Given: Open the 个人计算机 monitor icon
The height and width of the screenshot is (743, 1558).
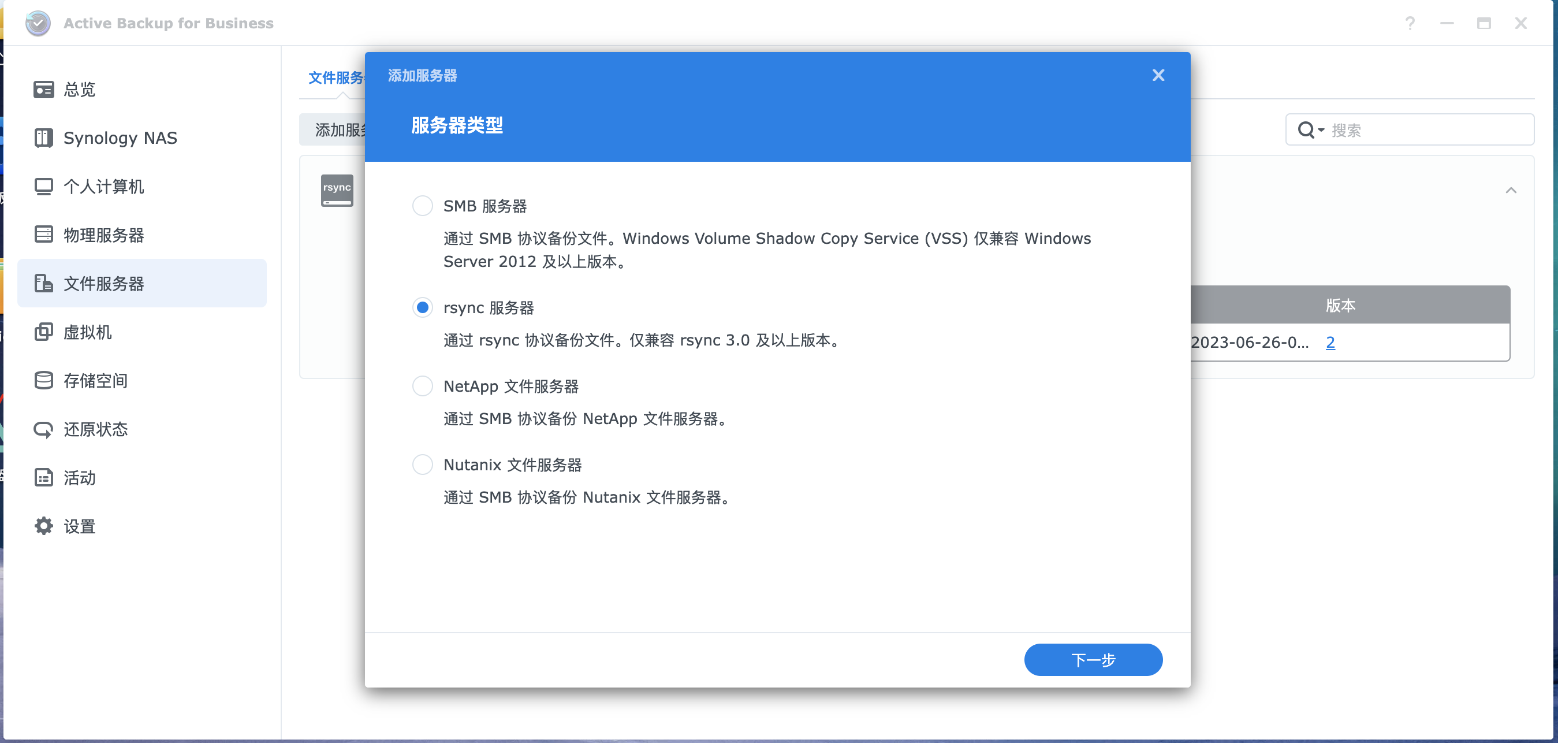Looking at the screenshot, I should coord(43,187).
